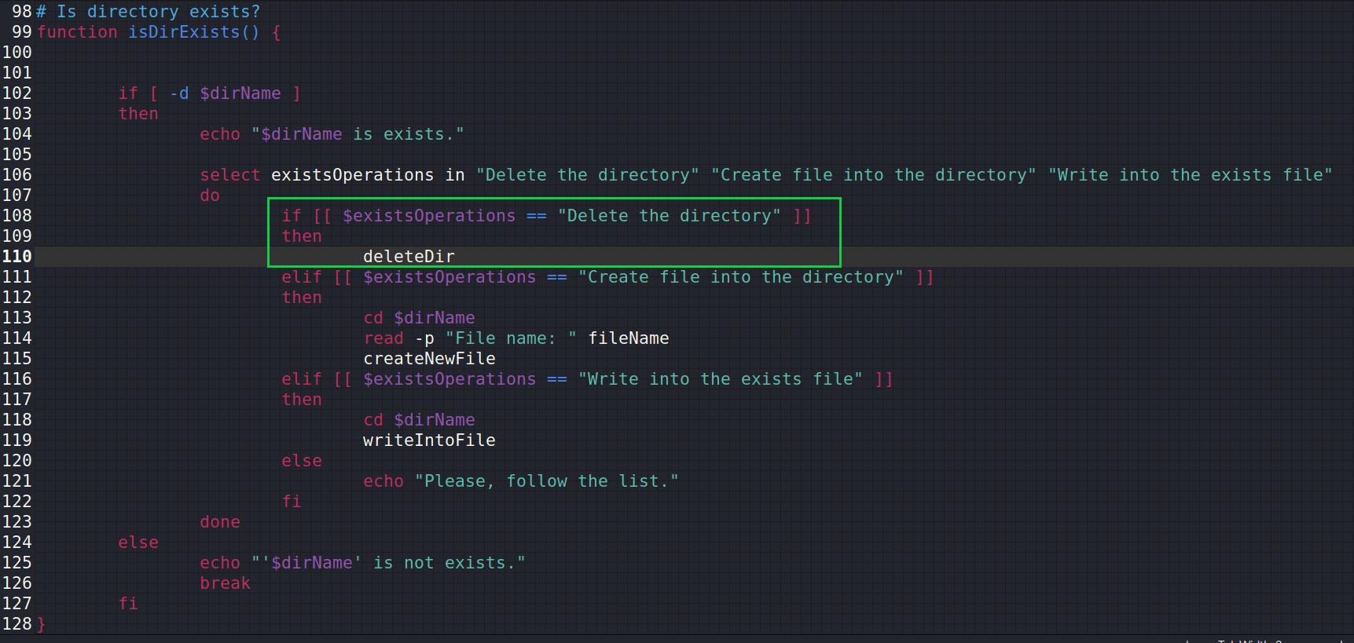
Task: Click the "cd" command on line 113
Action: (373, 318)
